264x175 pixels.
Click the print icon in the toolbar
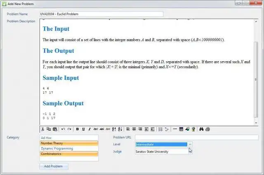pos(207,129)
